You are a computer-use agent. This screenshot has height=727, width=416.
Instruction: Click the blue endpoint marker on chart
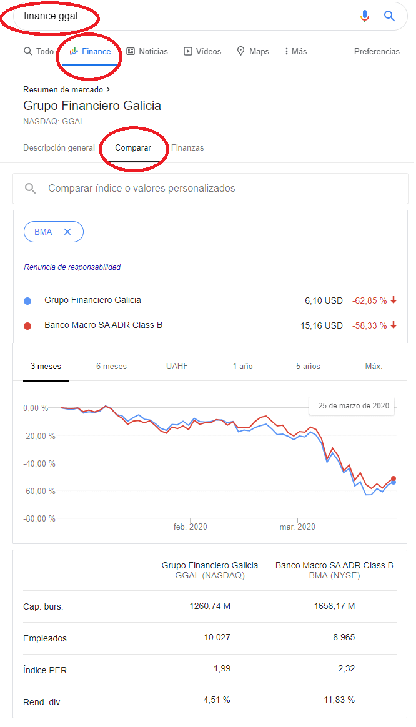point(394,483)
